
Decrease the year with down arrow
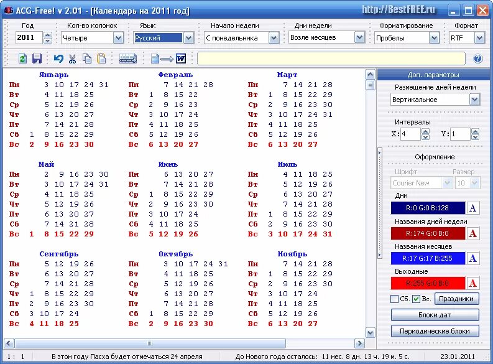pyautogui.click(x=48, y=40)
